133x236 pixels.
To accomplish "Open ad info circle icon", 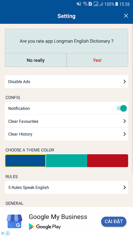I will (x=8, y=233).
